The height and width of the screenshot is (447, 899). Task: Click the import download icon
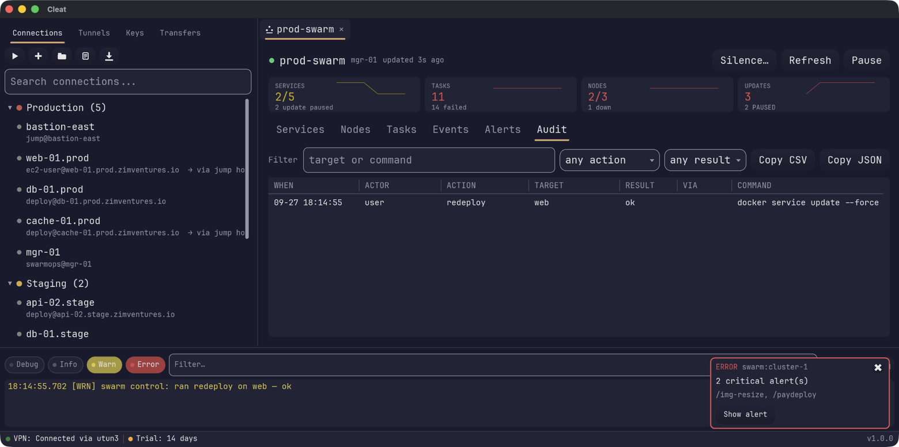[x=109, y=56]
